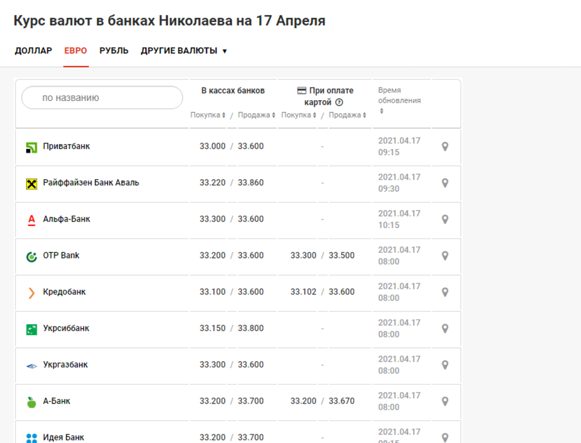581x443 pixels.
Task: Open the Альфа-Банк bank link
Action: [x=66, y=219]
